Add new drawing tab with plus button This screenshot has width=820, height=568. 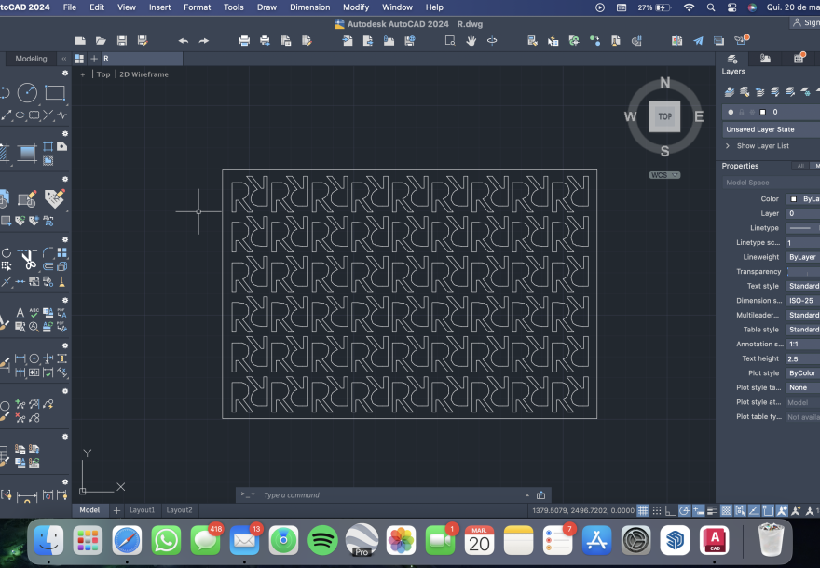pyautogui.click(x=94, y=59)
